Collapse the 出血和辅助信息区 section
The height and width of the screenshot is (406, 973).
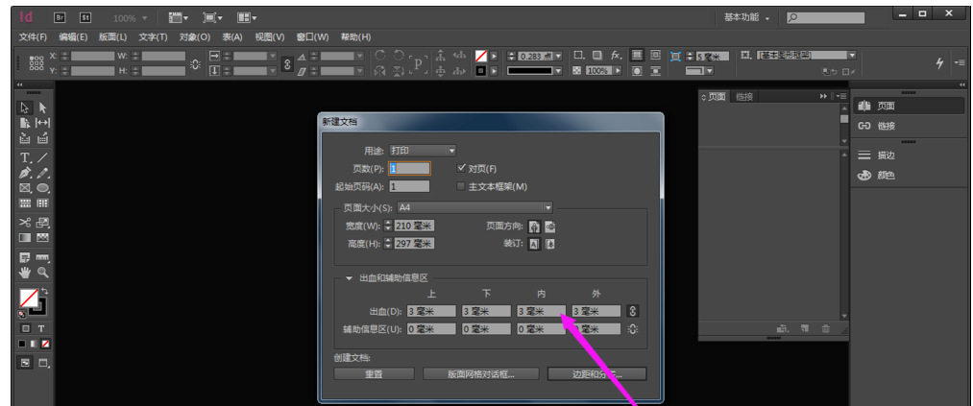[x=349, y=278]
